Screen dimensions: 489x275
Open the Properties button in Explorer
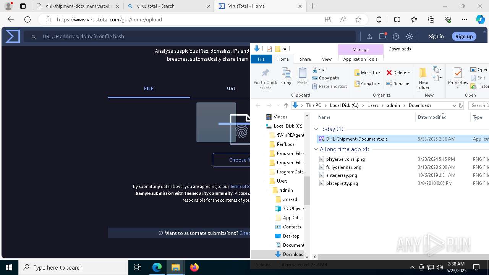(x=458, y=78)
